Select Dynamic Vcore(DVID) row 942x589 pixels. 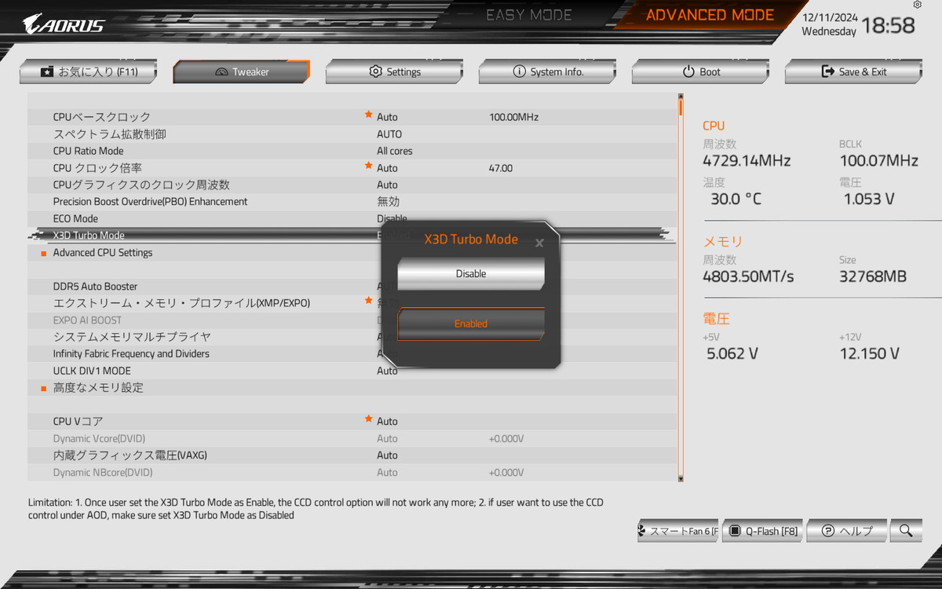(352, 438)
